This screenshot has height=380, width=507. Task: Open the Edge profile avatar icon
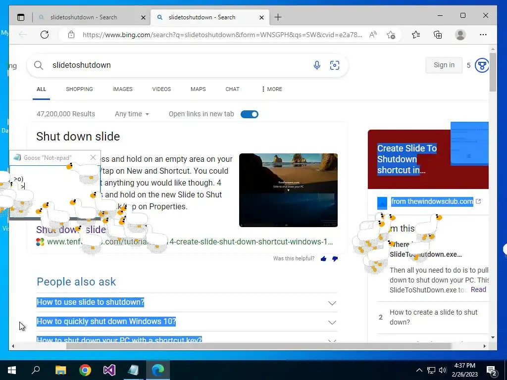click(x=460, y=35)
